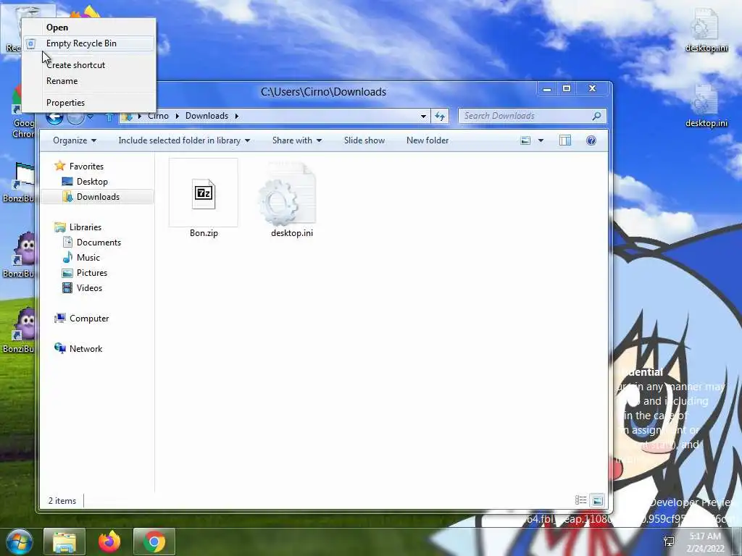Maximize the Downloads window
Viewport: 742px width, 556px height.
(x=567, y=88)
